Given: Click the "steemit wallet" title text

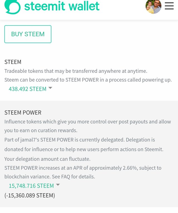Looking at the screenshot, I should (62, 6).
